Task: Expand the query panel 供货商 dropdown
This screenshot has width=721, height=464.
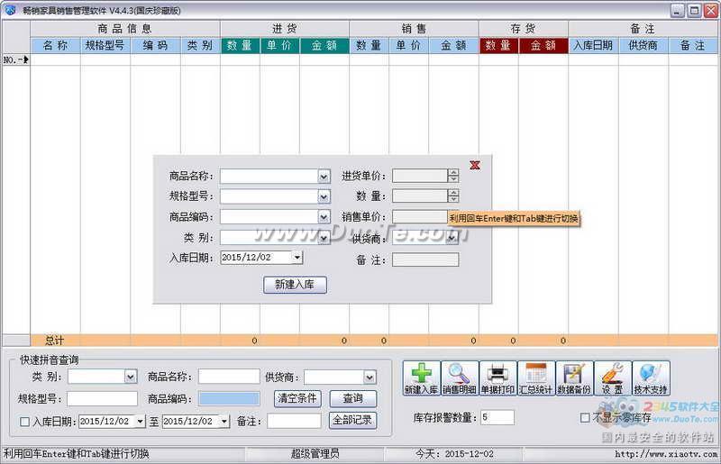Action: 370,378
